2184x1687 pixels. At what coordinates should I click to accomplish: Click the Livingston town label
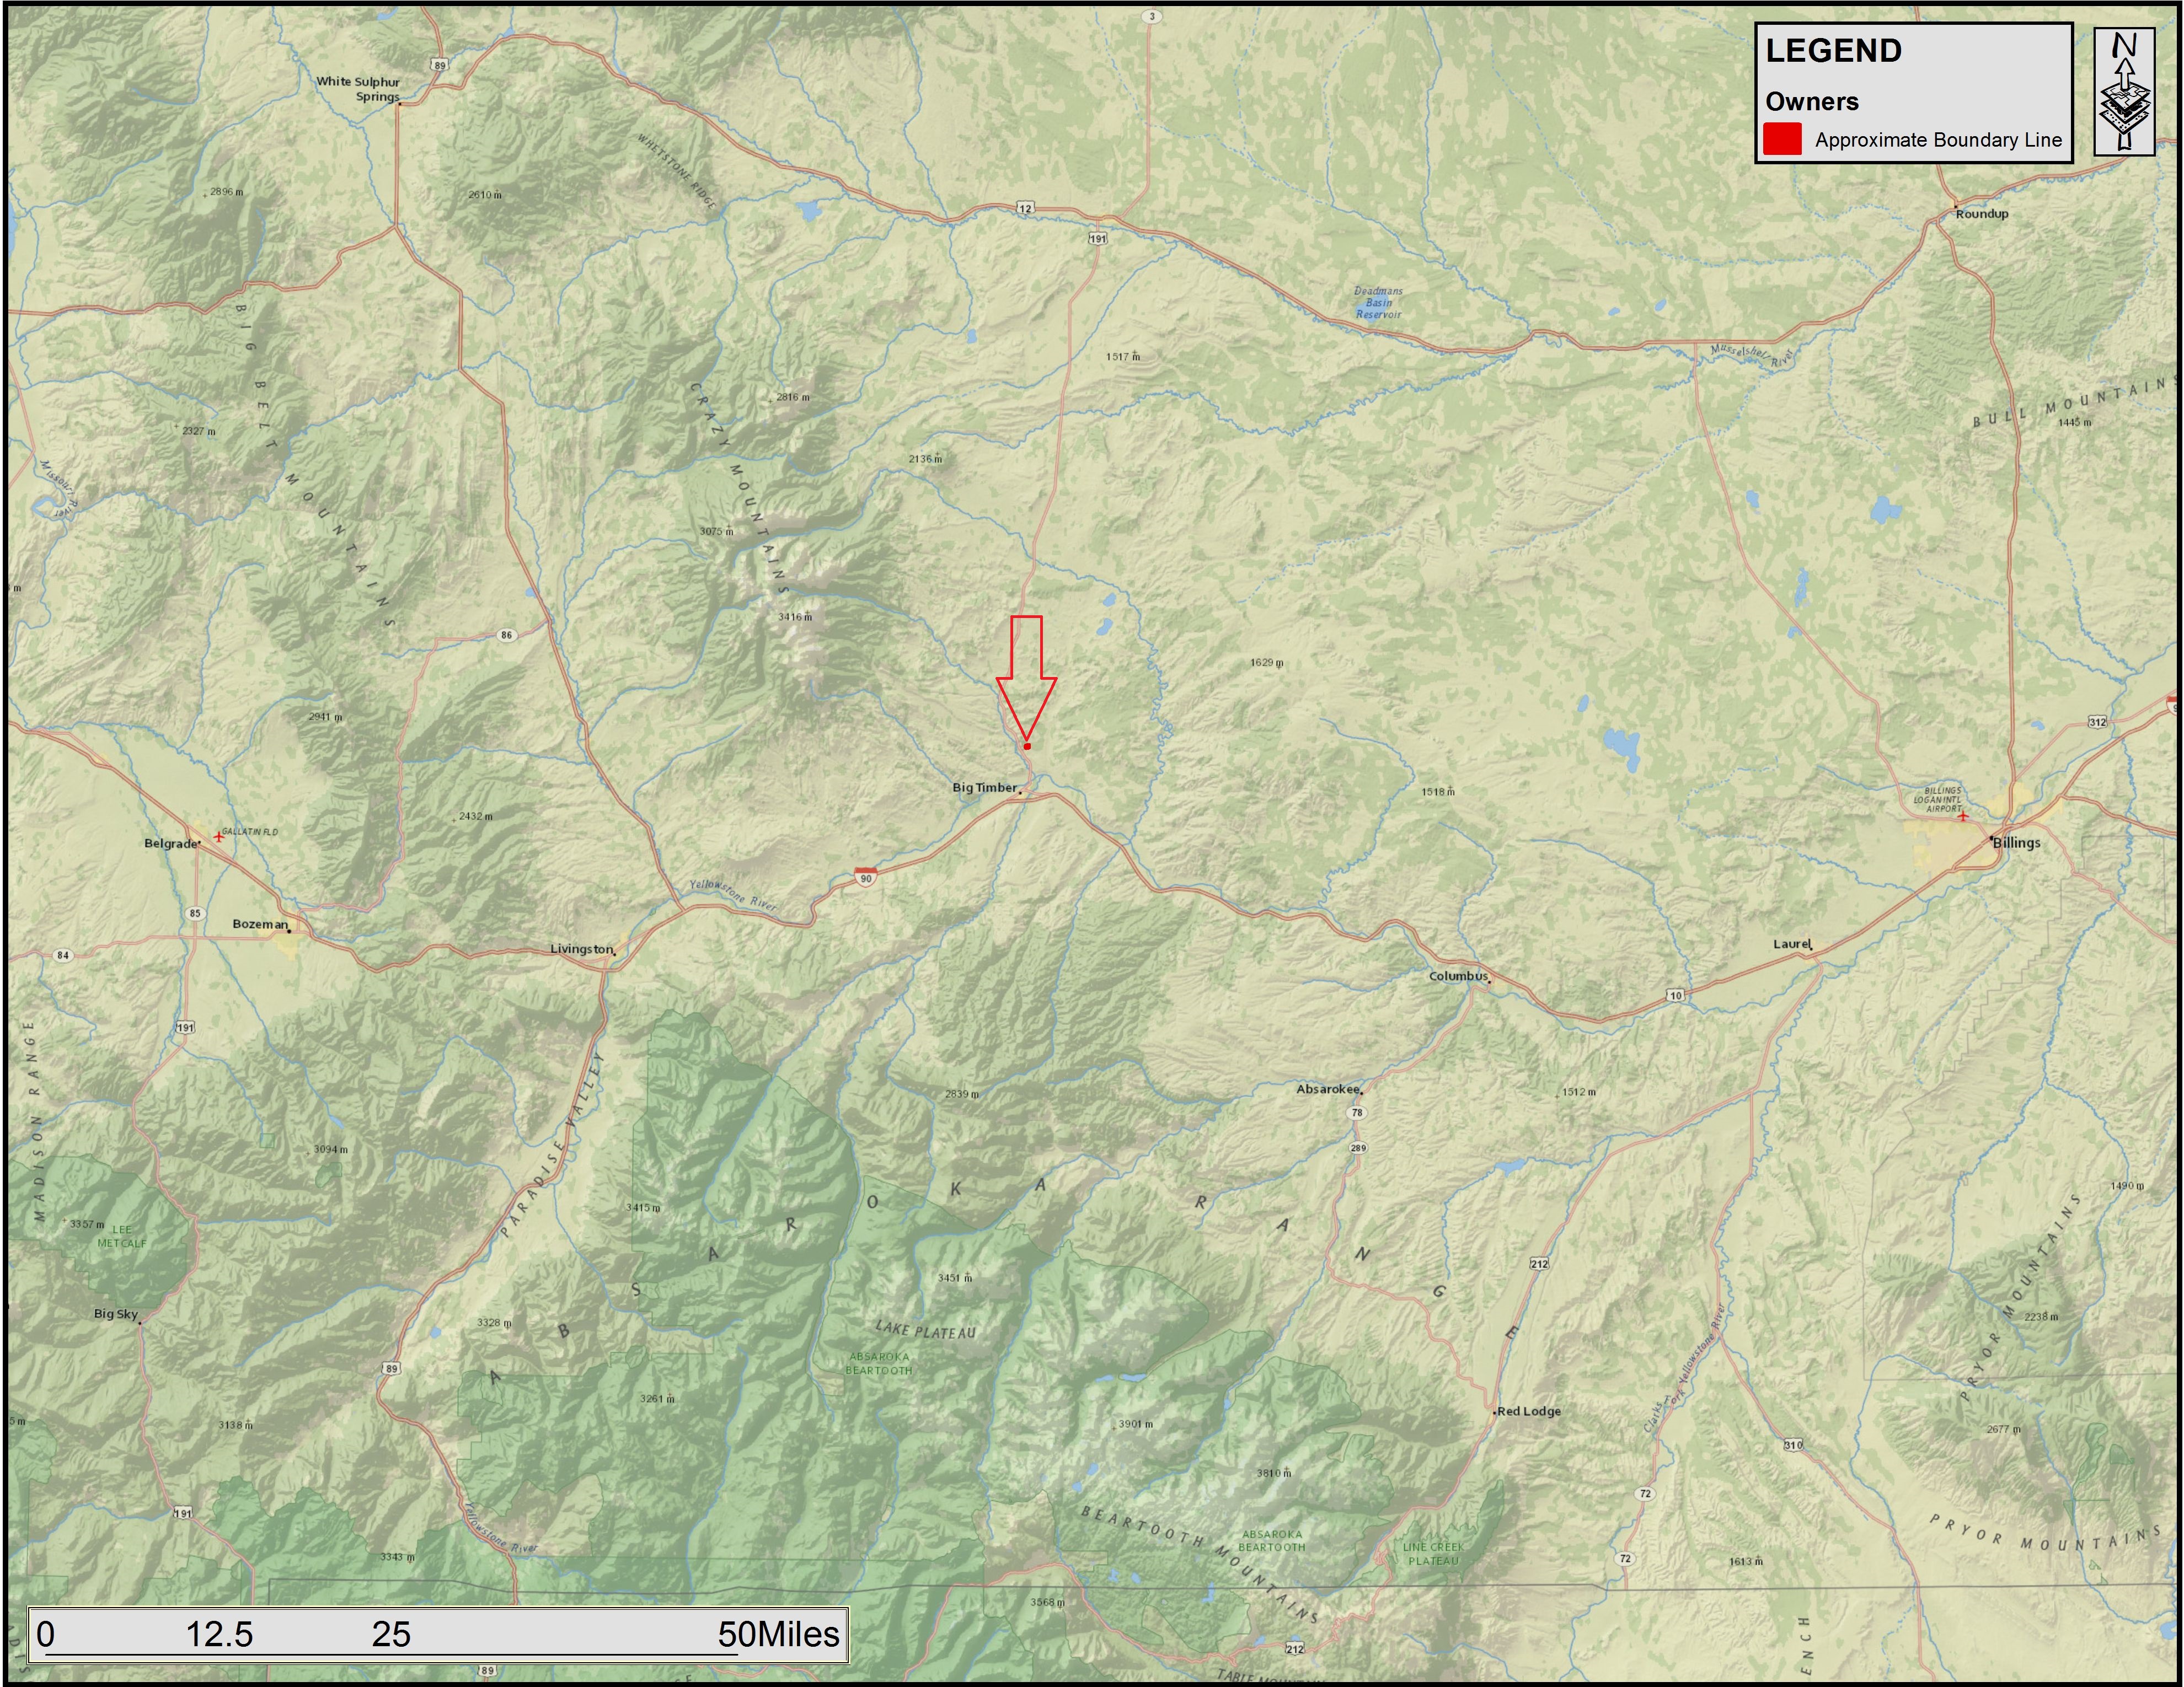point(581,948)
